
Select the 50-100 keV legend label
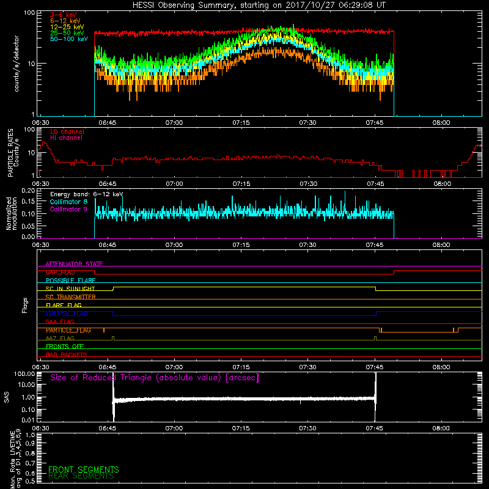tap(69, 39)
